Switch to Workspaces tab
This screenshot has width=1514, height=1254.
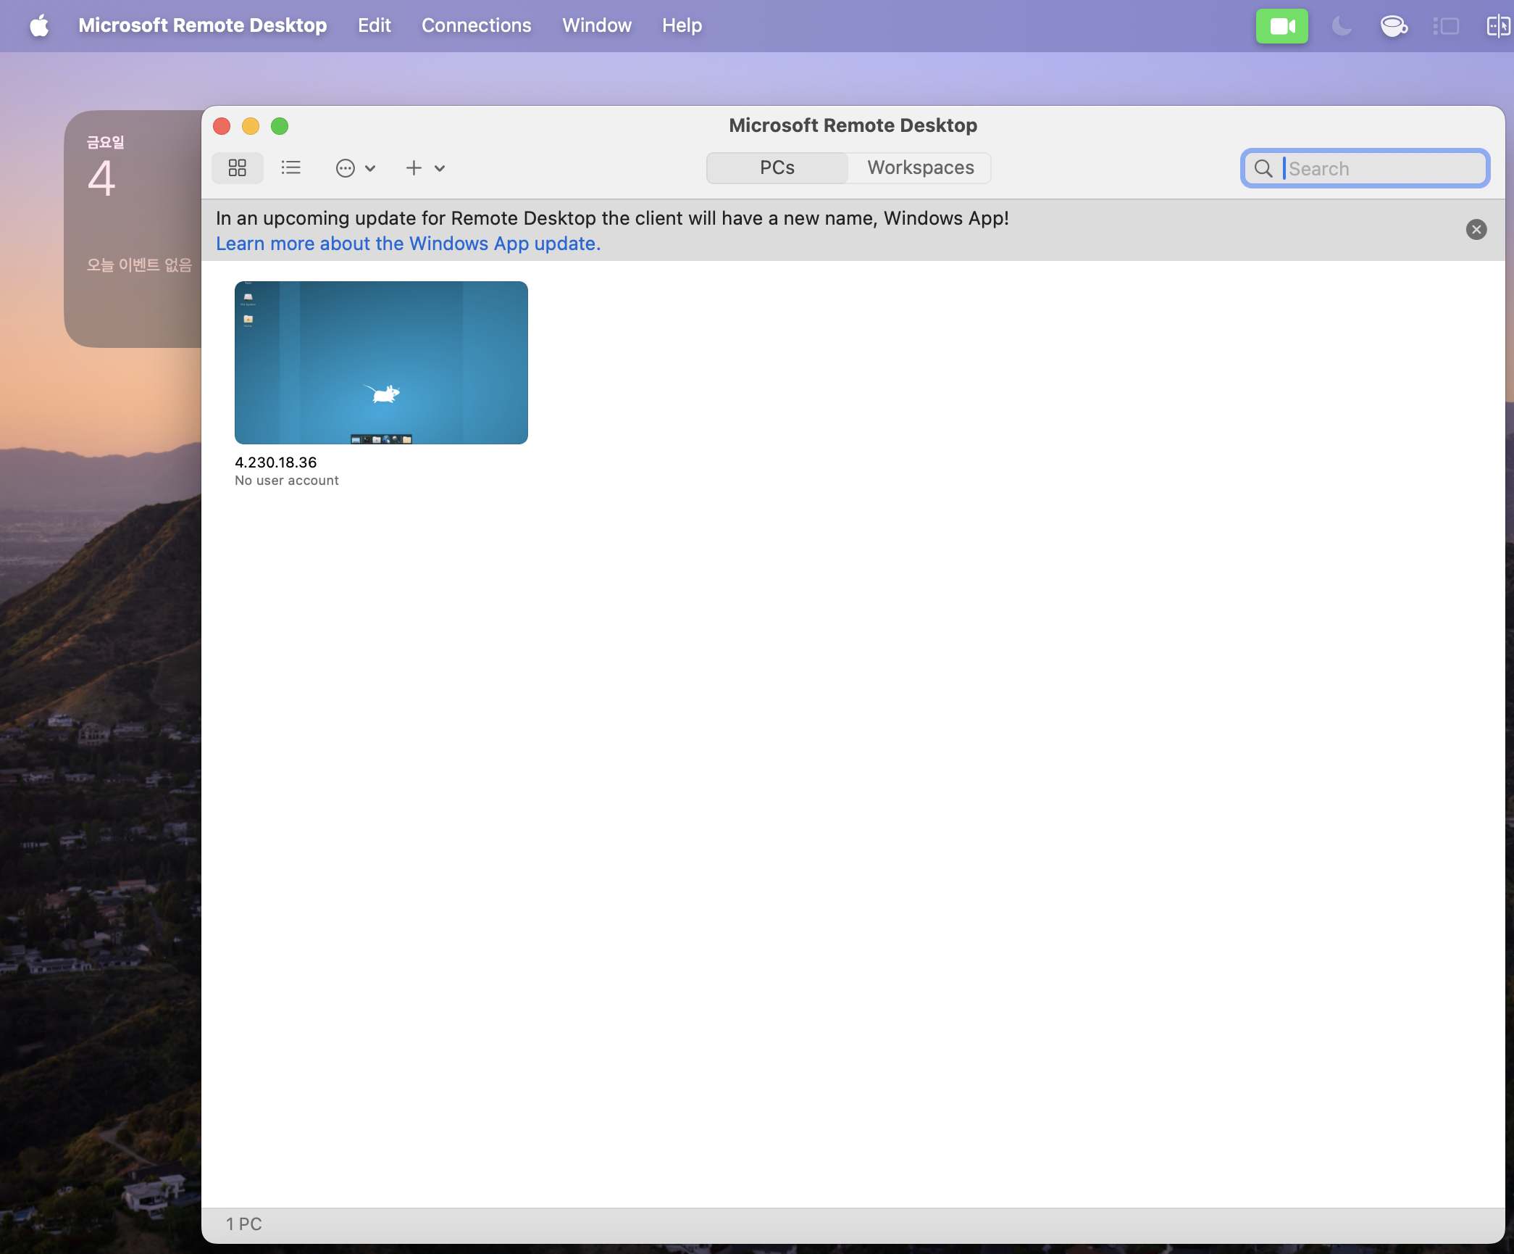coord(921,166)
